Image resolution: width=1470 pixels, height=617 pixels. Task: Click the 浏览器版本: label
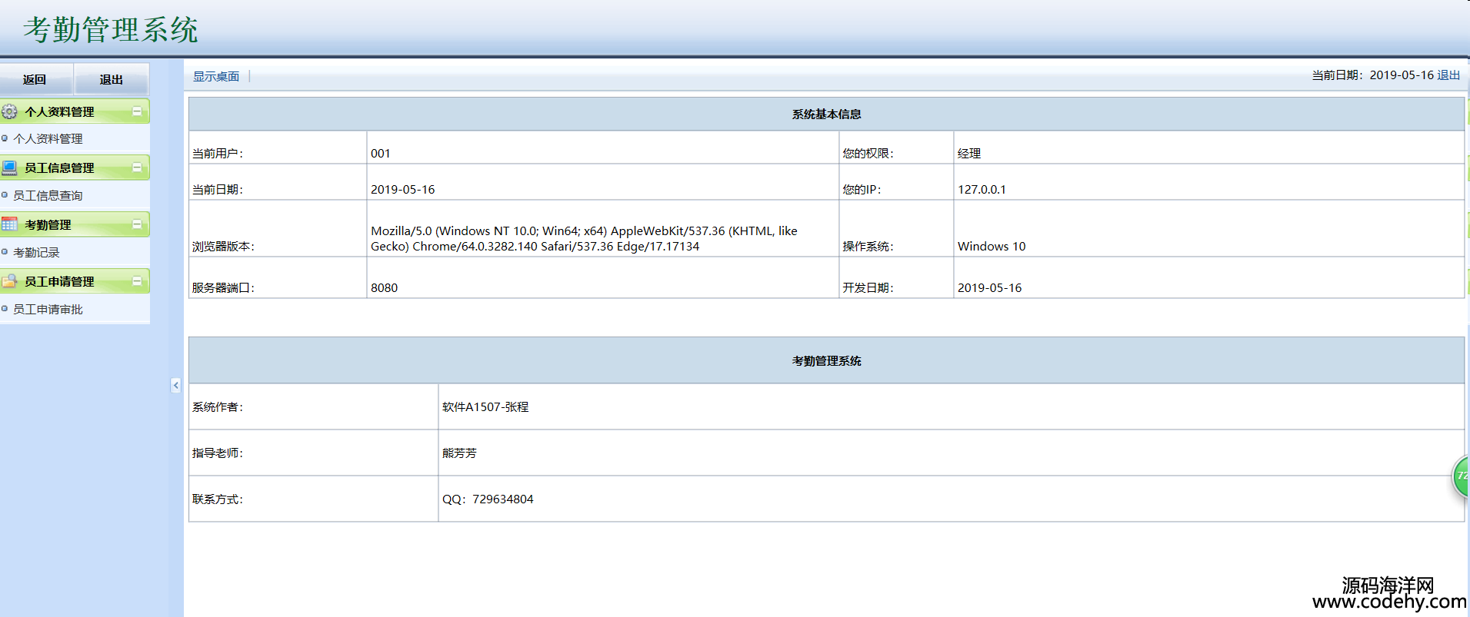click(223, 247)
